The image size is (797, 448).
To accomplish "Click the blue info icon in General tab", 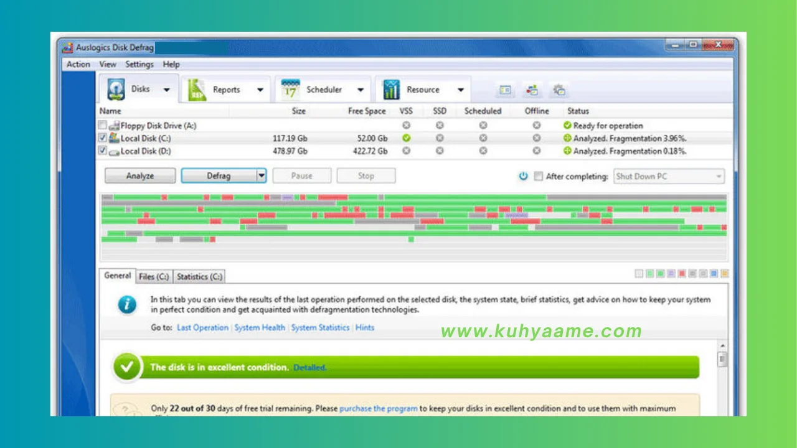I will point(128,304).
